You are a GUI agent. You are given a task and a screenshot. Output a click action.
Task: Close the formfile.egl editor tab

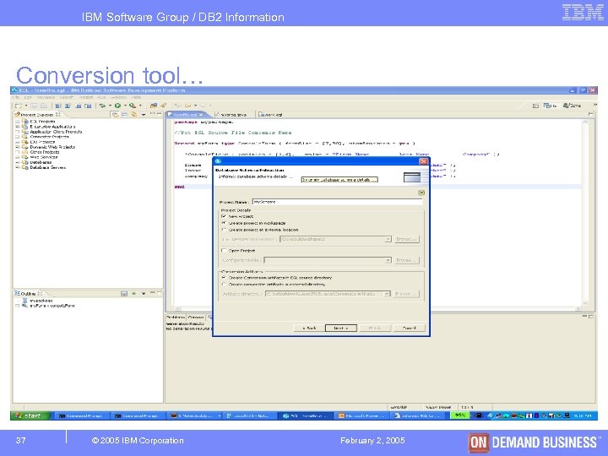point(201,115)
